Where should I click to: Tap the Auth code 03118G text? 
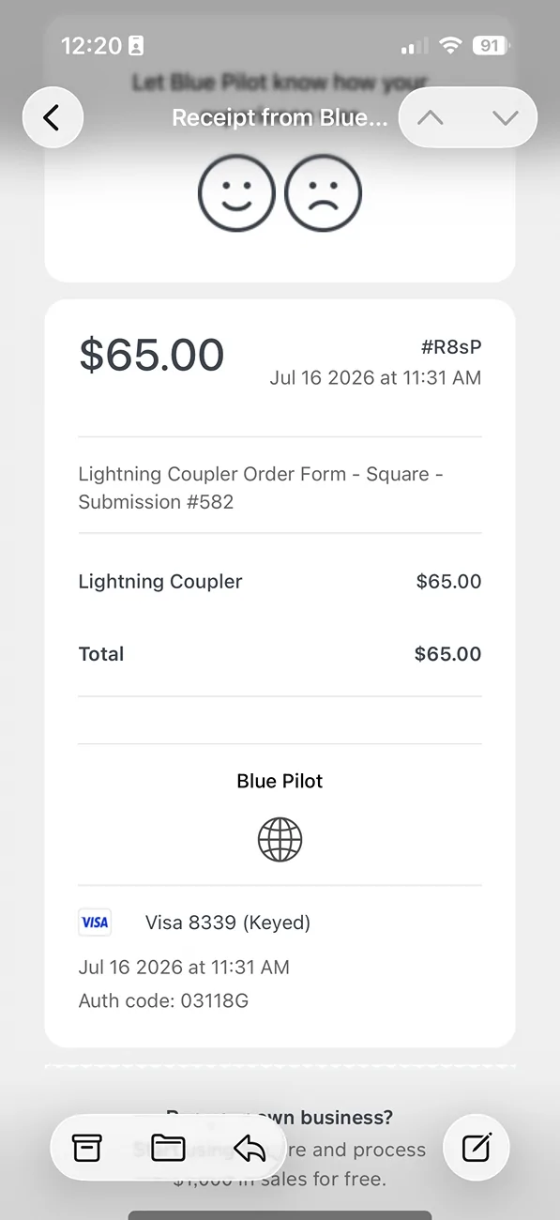click(164, 1000)
